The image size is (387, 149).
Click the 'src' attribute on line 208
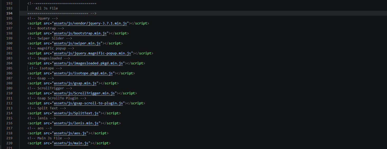pyautogui.click(x=47, y=83)
